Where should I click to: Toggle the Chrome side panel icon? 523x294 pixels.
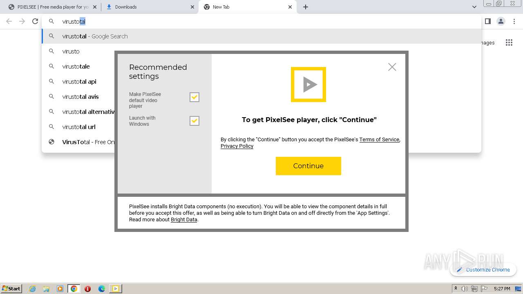(488, 21)
